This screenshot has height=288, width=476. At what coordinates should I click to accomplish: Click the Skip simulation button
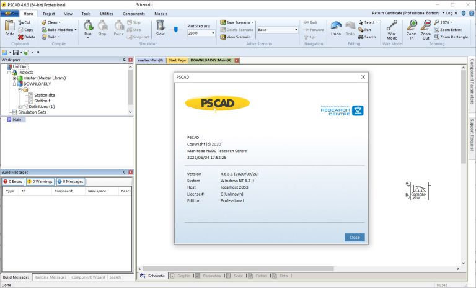[134, 22]
